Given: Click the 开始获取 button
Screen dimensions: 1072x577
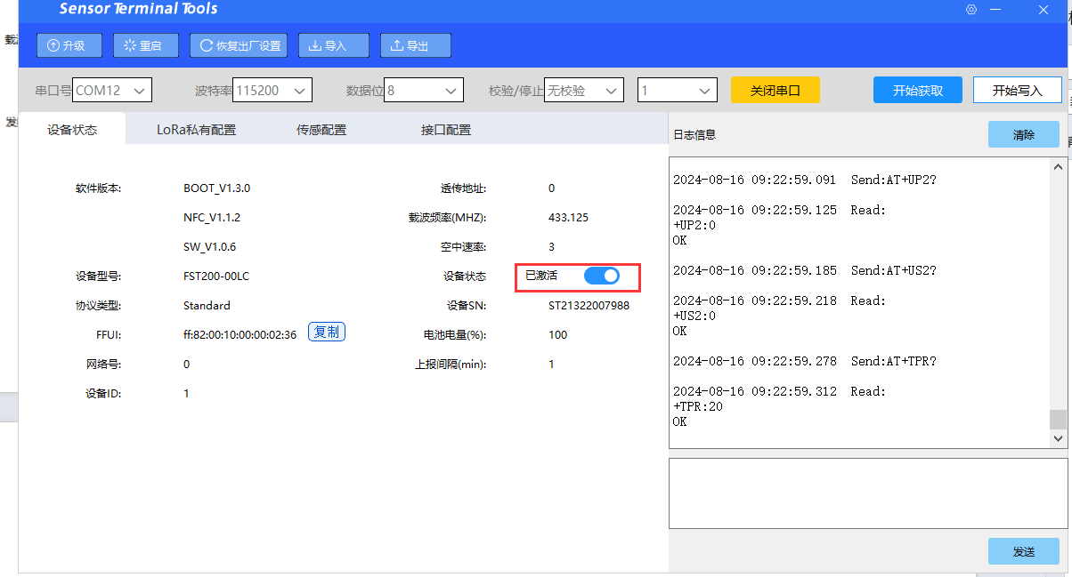Looking at the screenshot, I should pyautogui.click(x=917, y=90).
